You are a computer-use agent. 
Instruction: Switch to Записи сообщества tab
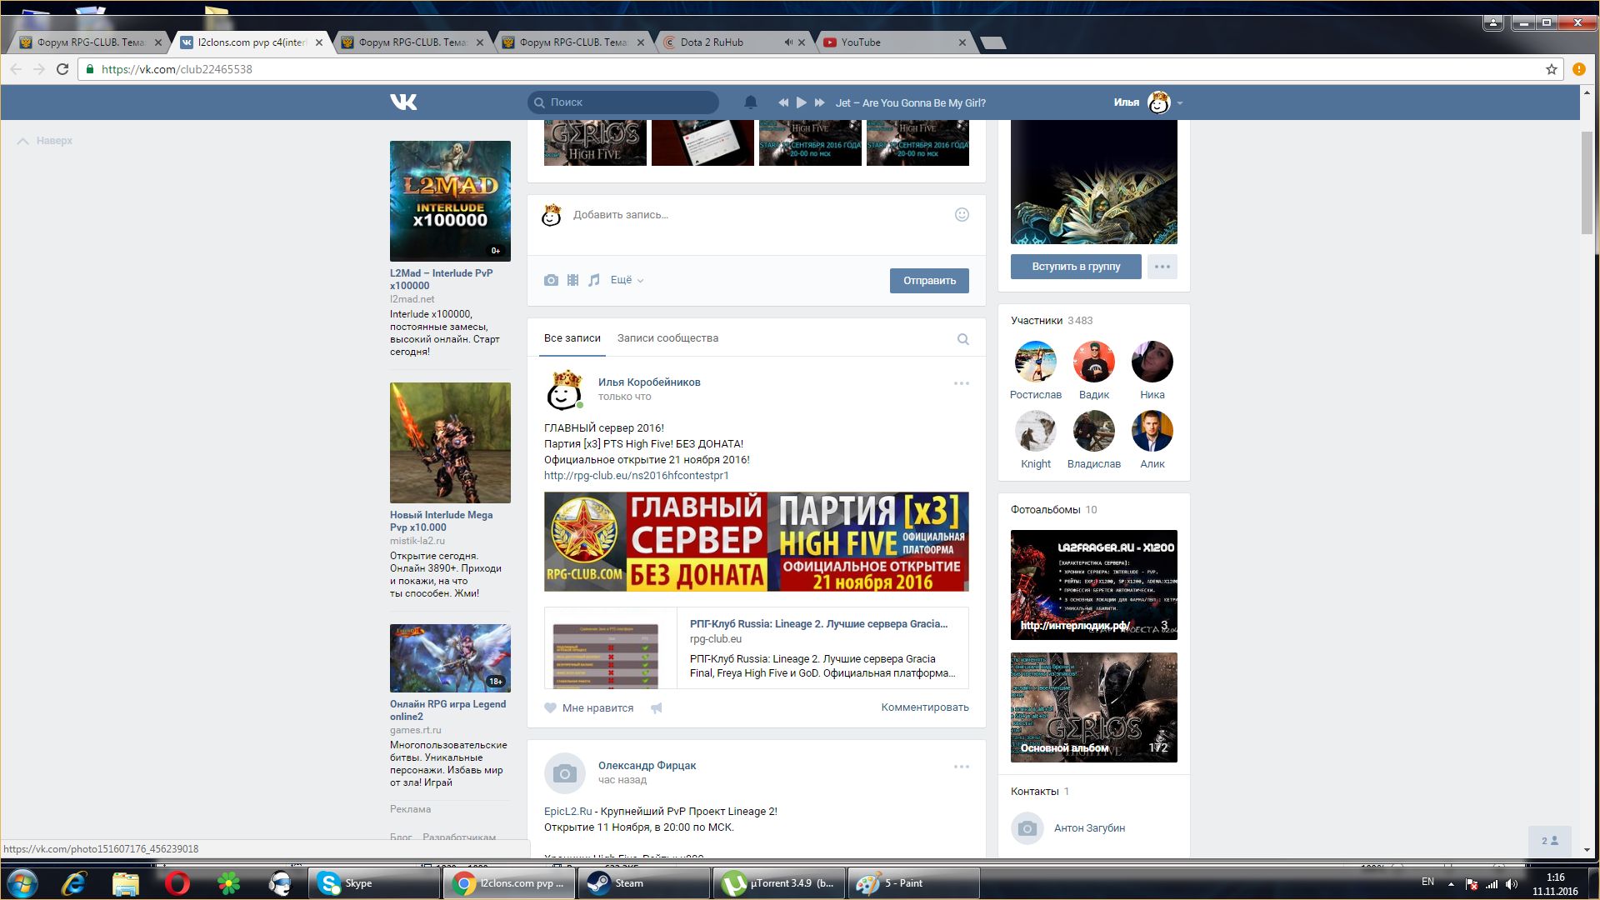coord(667,338)
